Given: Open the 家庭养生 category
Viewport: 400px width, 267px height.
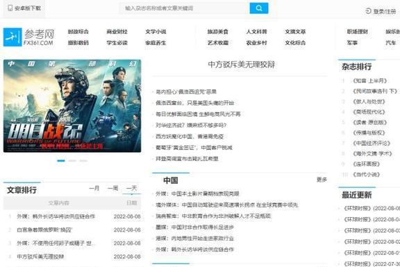Looking at the screenshot, I should 156,43.
